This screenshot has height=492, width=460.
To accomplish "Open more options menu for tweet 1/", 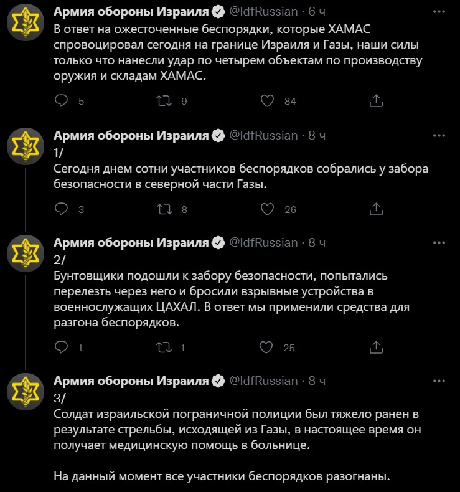I will [439, 136].
